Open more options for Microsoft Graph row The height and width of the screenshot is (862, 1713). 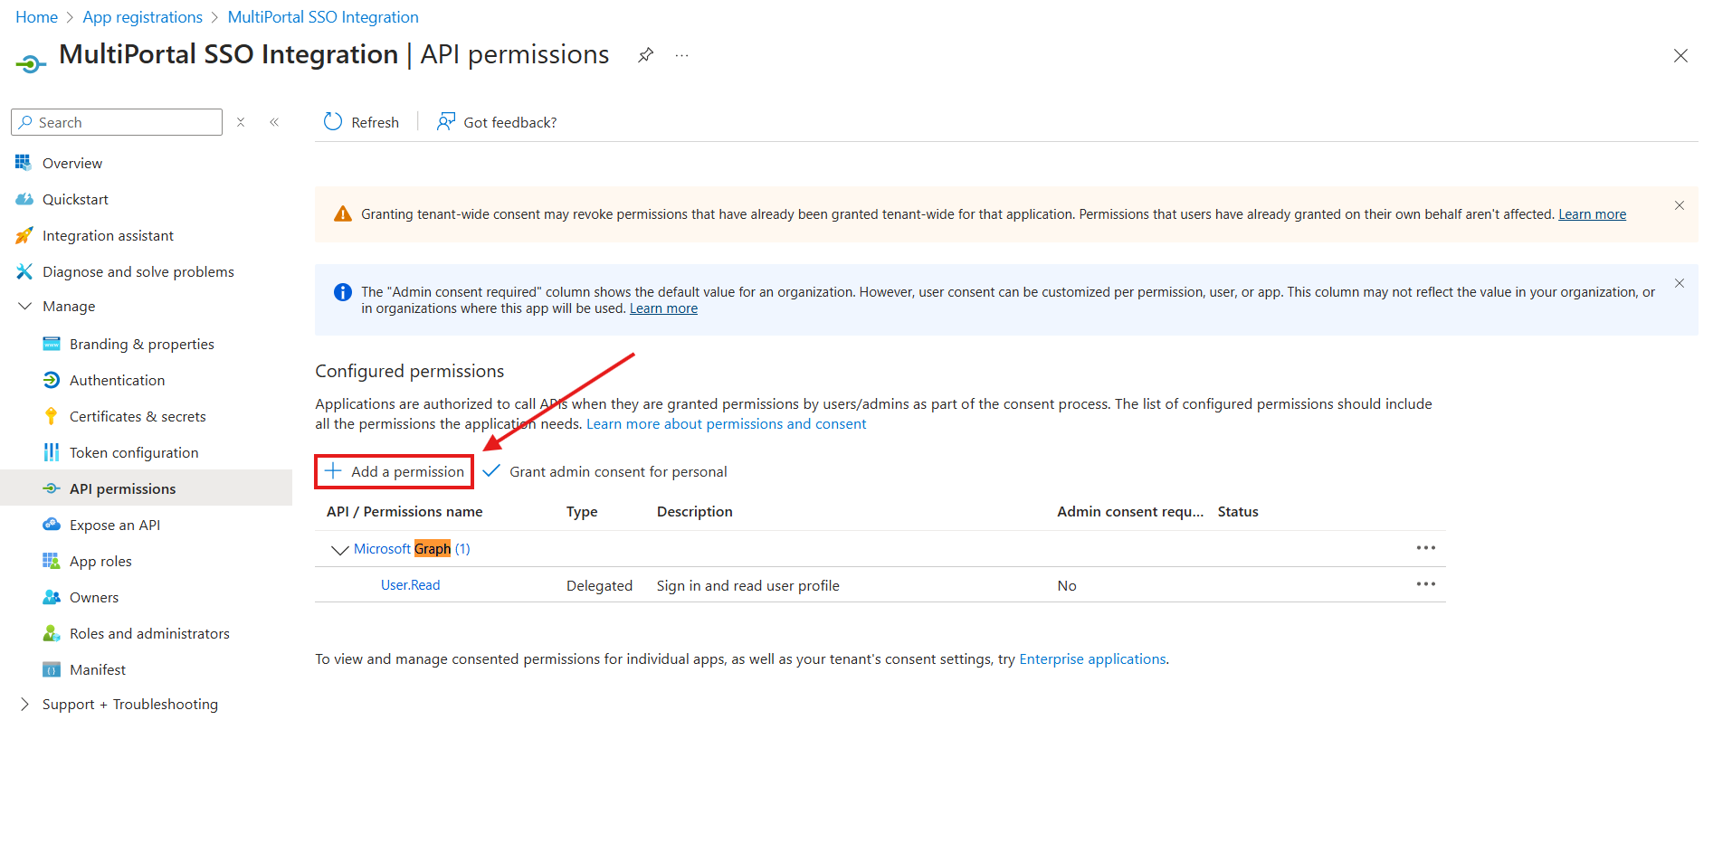click(x=1426, y=548)
